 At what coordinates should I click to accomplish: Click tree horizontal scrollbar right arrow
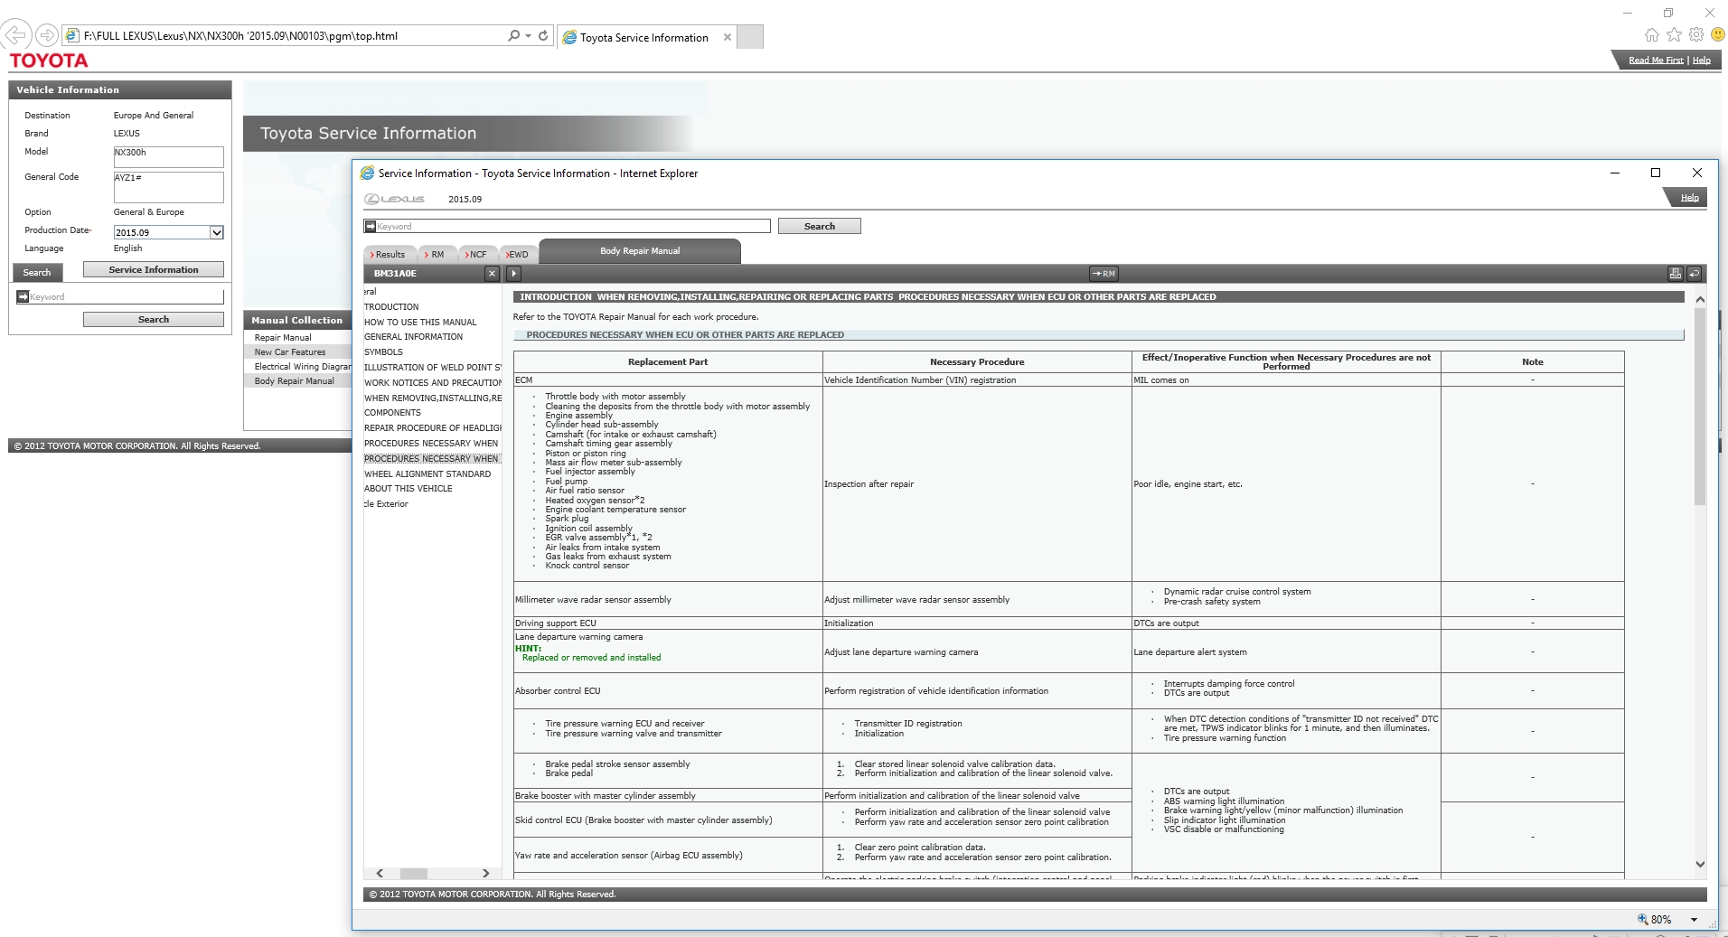coord(485,873)
